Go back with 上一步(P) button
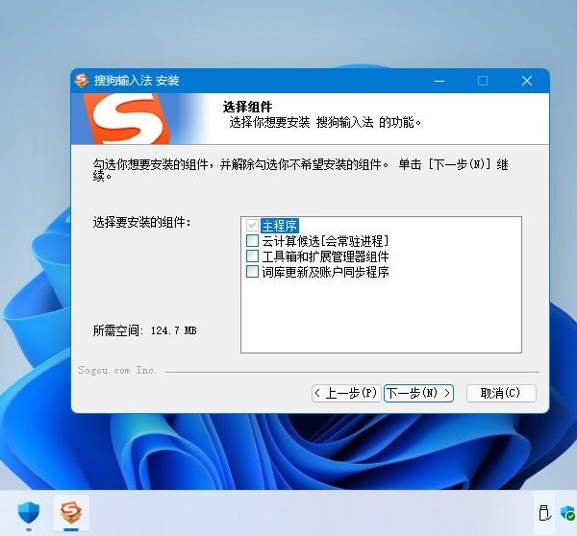Viewport: 577px width, 536px height. click(345, 393)
